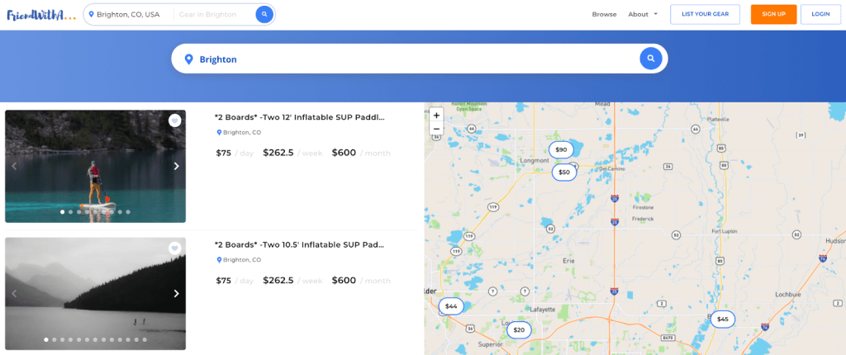Open the Two 12' Inflatable SUP listing title
Viewport: 846px width, 355px height.
(299, 117)
